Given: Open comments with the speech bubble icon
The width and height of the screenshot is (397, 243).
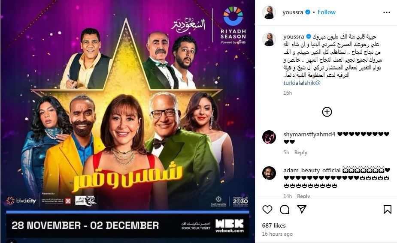Looking at the screenshot, I should (285, 210).
